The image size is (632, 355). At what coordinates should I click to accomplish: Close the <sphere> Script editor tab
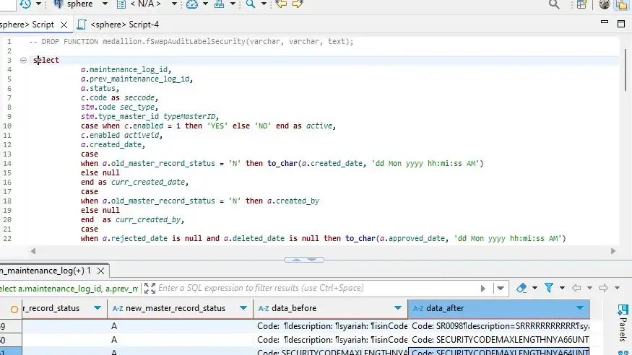64,25
